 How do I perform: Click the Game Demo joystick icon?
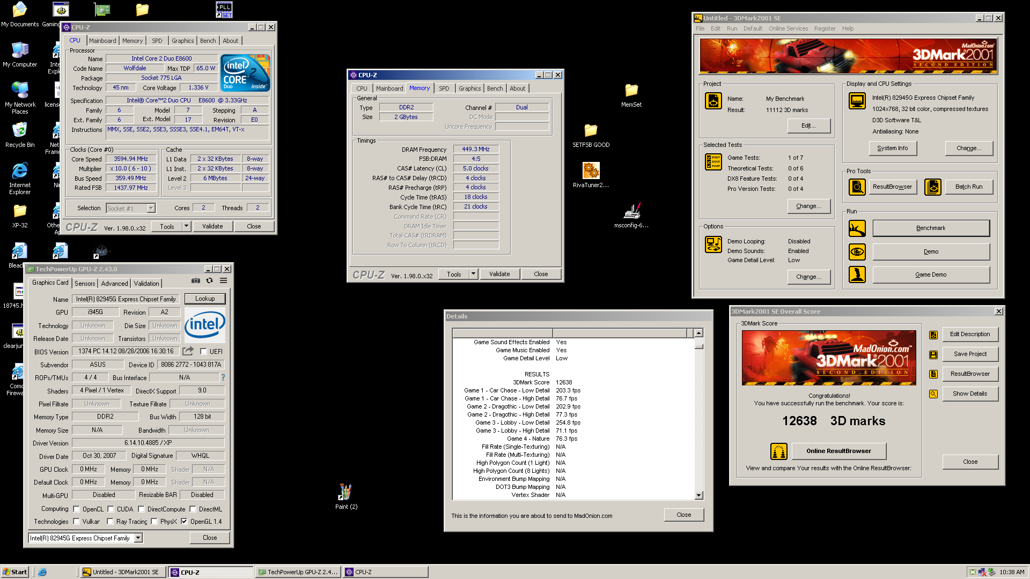(857, 274)
